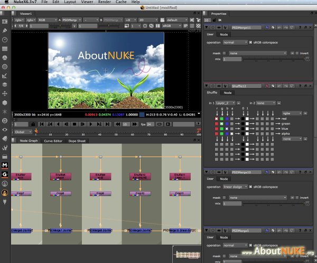Stop playback in the viewer

click(x=74, y=124)
